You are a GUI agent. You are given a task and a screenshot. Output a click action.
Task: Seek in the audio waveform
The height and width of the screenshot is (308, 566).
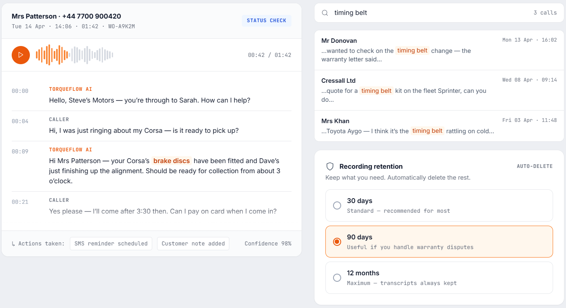74,55
